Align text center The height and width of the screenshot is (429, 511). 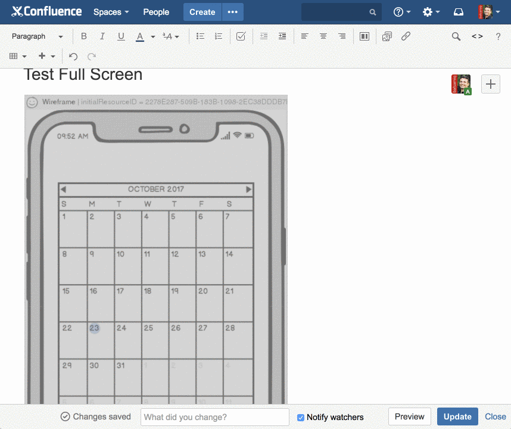click(x=323, y=36)
